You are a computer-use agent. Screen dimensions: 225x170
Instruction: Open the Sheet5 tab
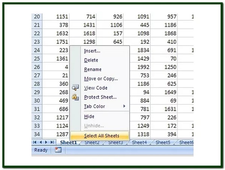coord(163,142)
